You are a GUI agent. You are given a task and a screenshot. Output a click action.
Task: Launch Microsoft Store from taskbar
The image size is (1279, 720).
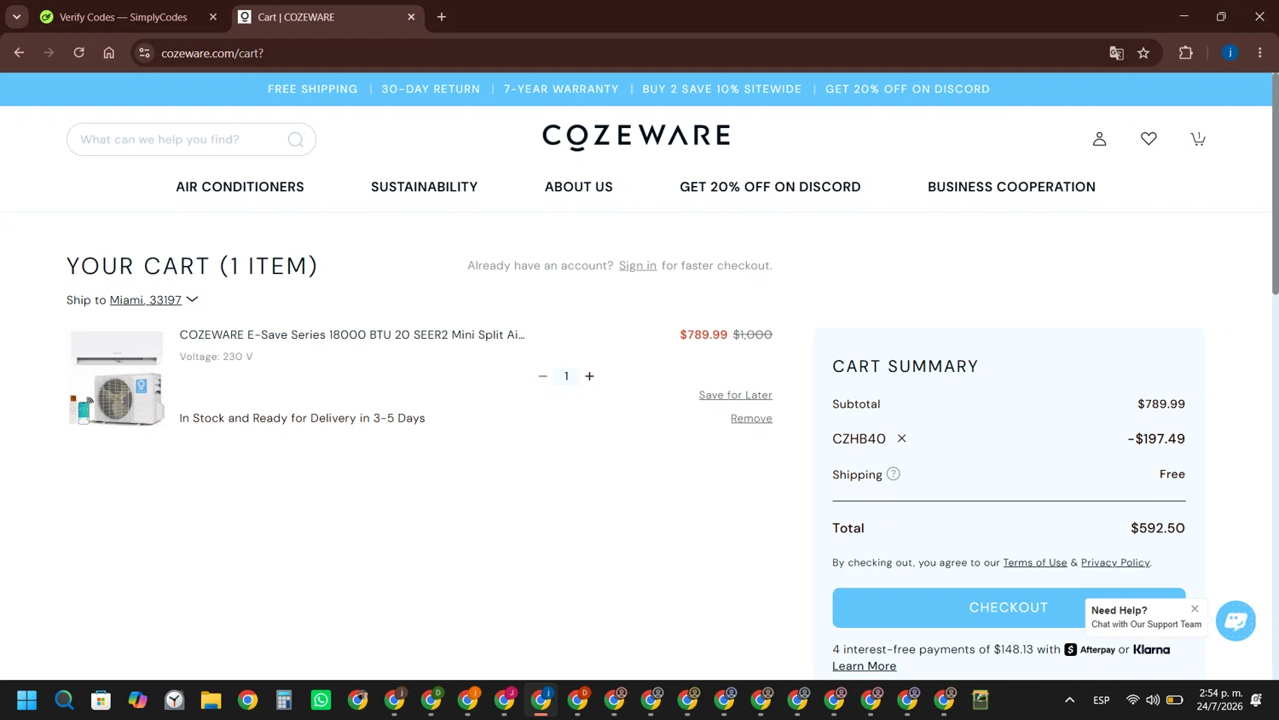pos(101,700)
